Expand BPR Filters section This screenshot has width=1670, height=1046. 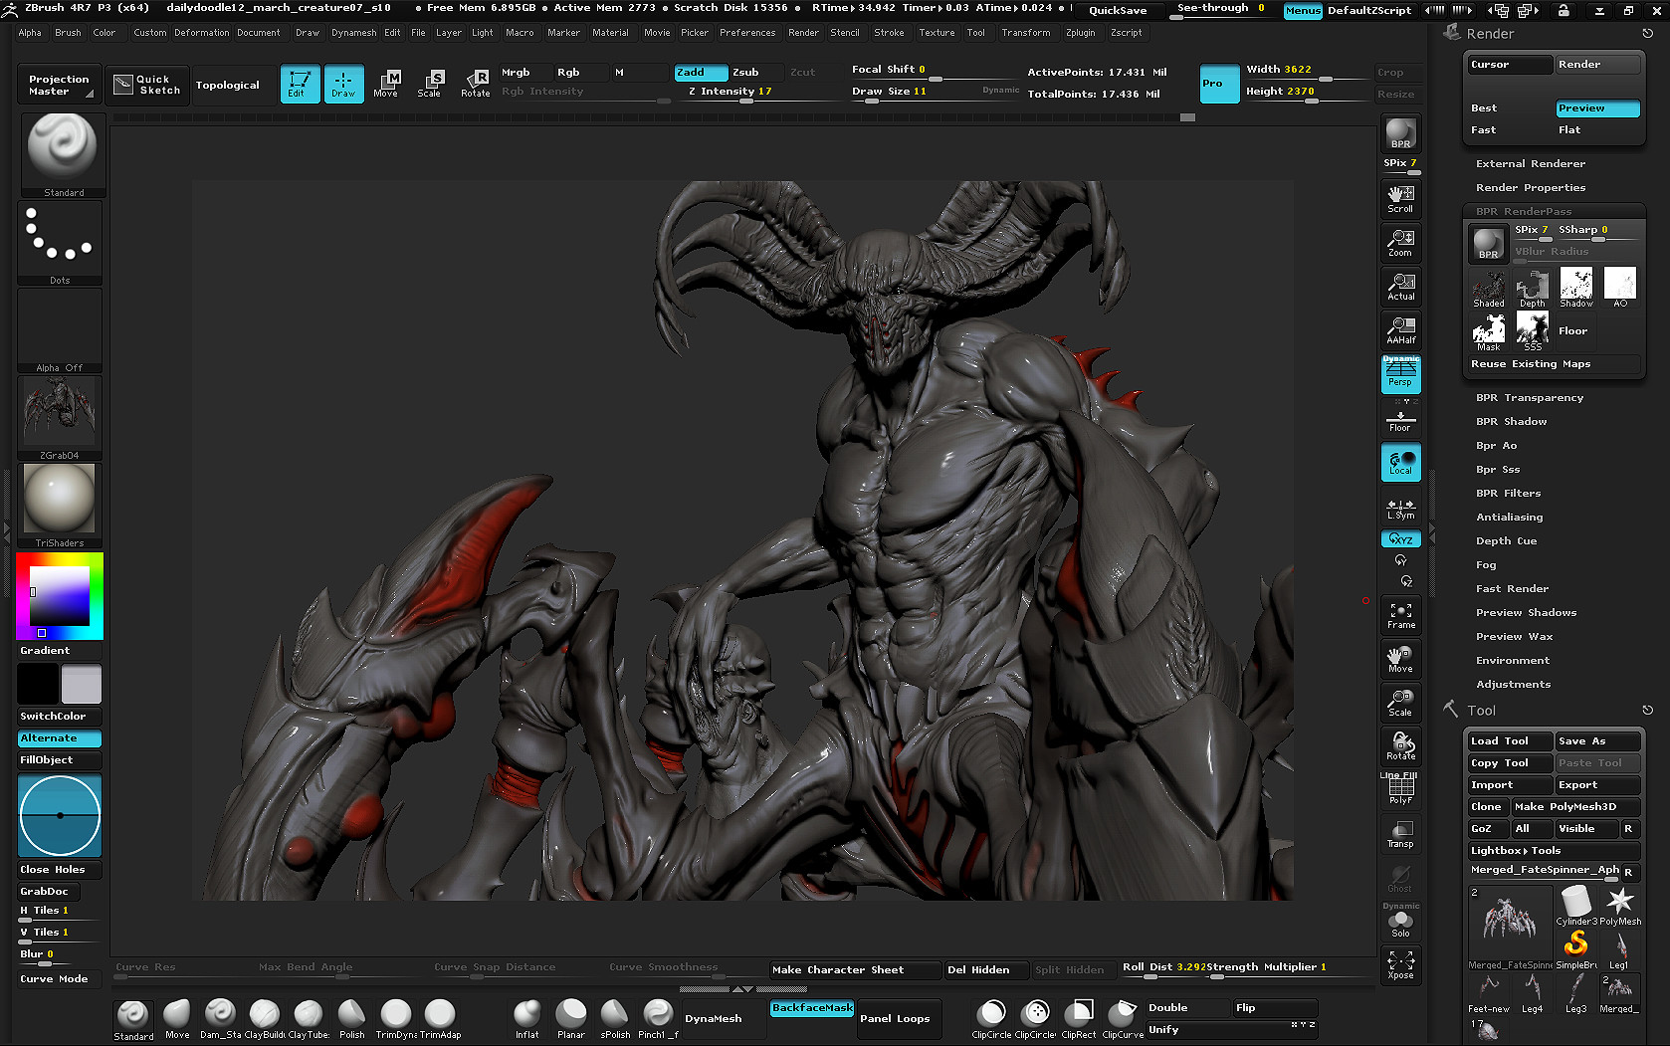(1508, 494)
